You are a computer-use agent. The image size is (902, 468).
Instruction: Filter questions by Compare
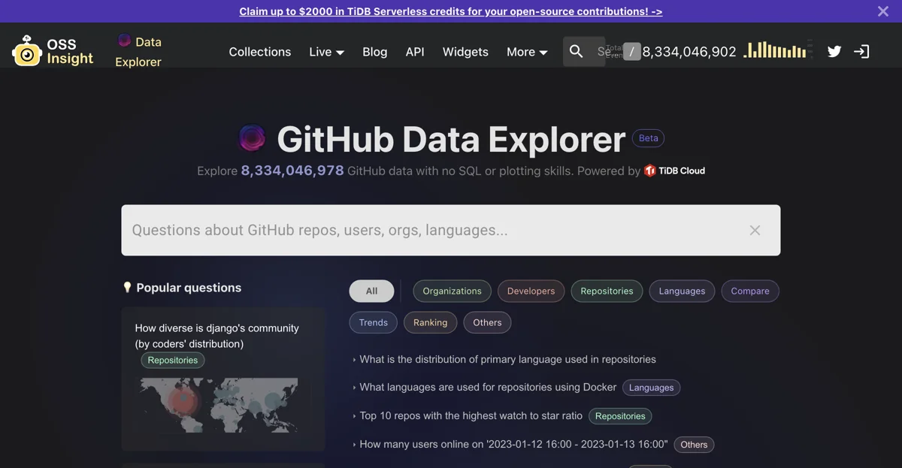tap(750, 291)
